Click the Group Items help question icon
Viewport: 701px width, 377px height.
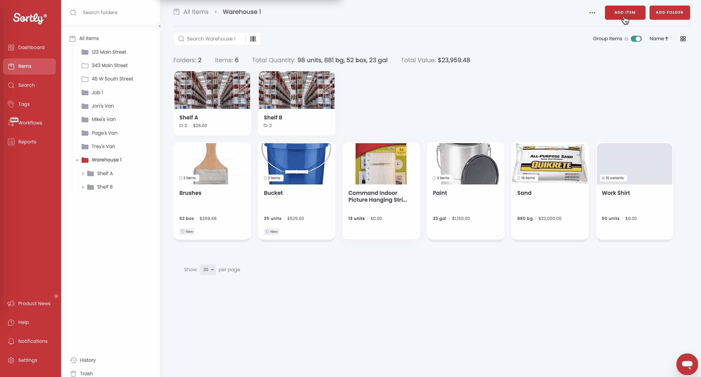tap(626, 39)
